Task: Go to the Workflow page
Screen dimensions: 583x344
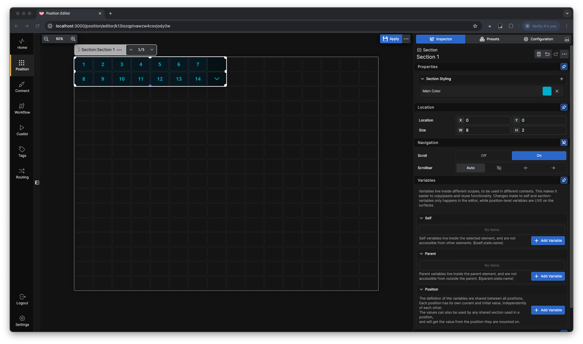Action: 22,109
